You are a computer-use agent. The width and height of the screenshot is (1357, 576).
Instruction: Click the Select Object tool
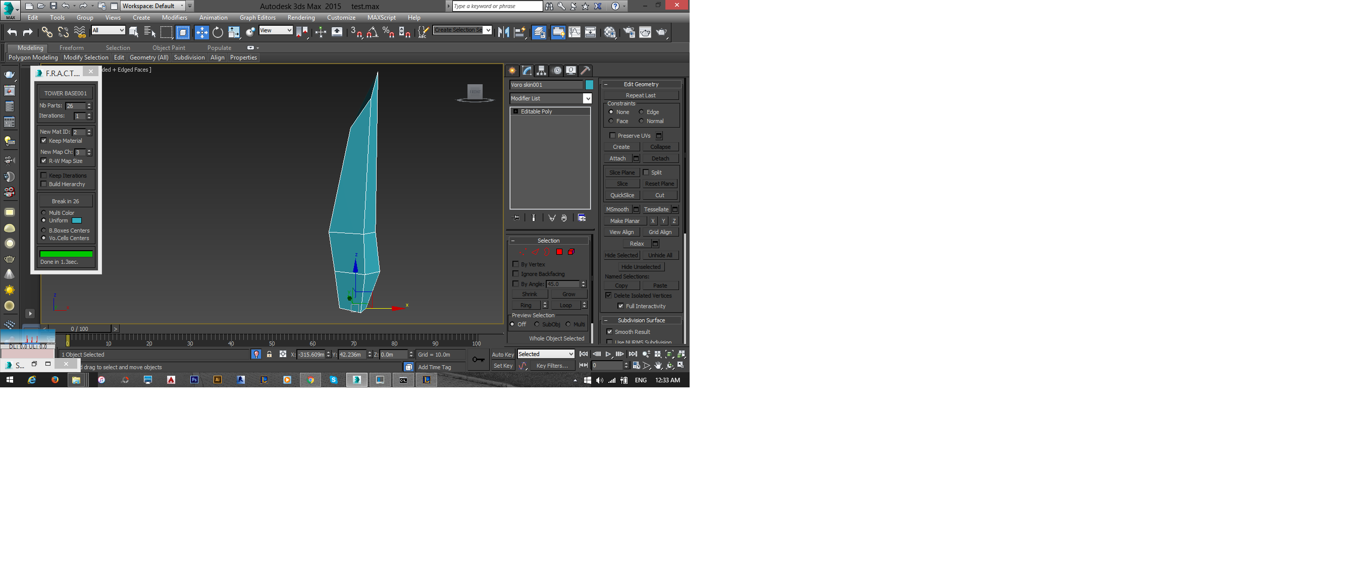(x=134, y=32)
